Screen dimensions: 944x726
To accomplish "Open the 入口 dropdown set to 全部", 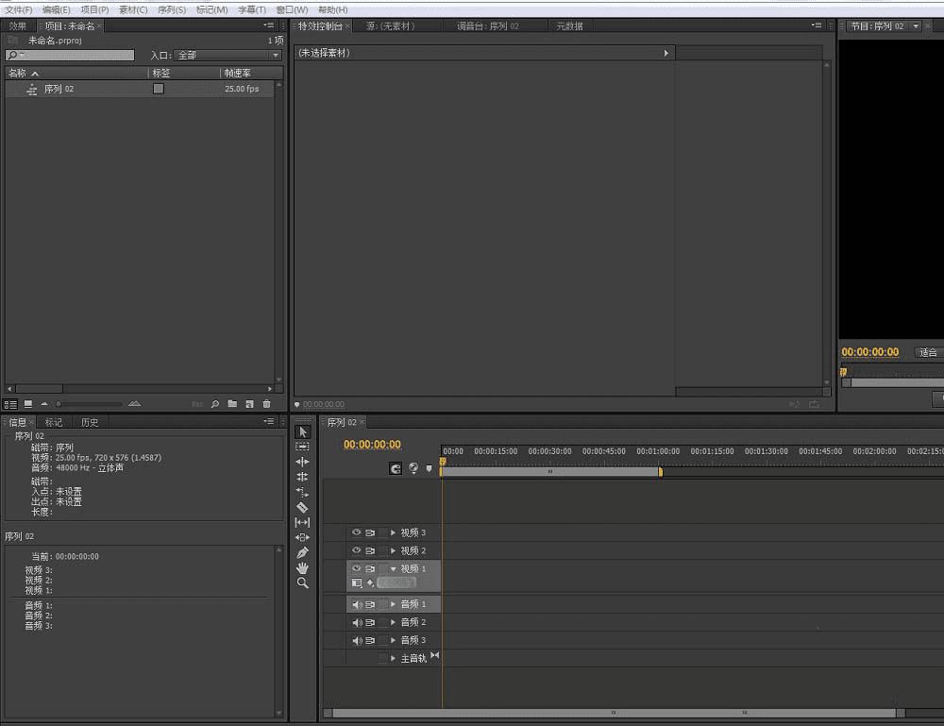I will click(228, 56).
